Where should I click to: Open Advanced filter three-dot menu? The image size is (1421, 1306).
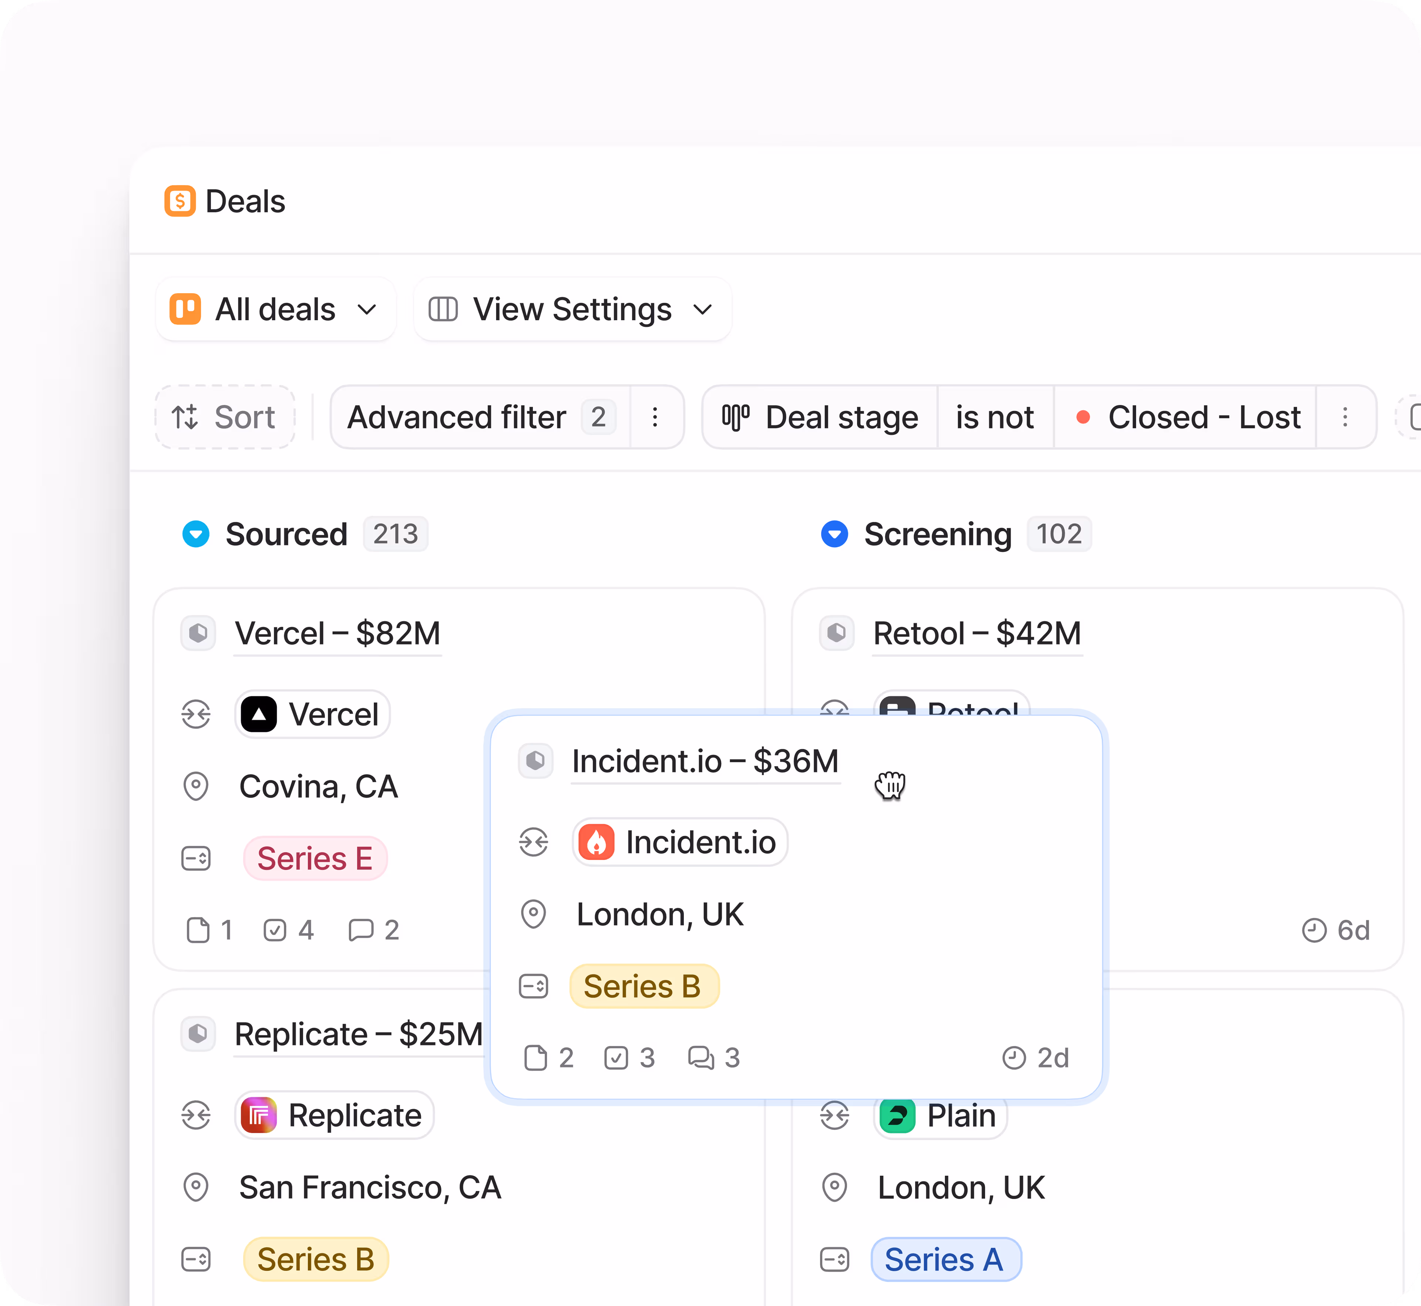[655, 417]
